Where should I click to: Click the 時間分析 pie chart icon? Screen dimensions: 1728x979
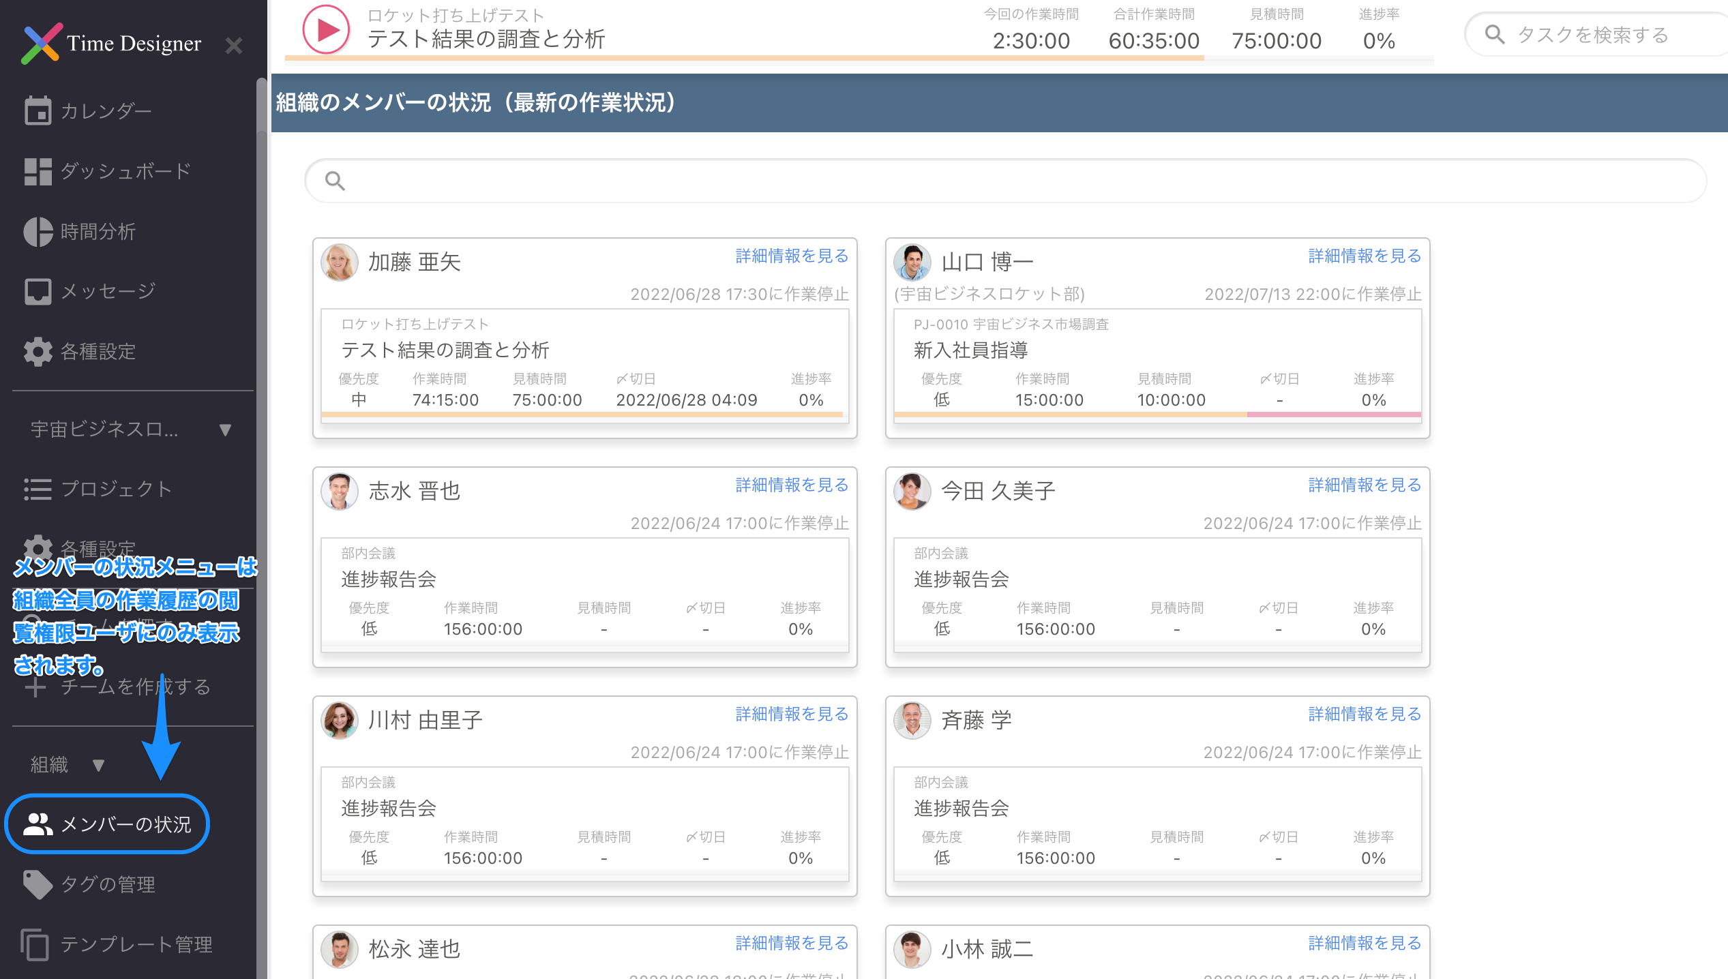pos(38,232)
